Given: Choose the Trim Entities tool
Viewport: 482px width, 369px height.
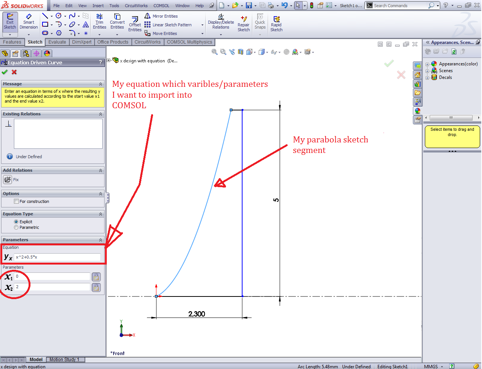Looking at the screenshot, I should click(x=99, y=21).
